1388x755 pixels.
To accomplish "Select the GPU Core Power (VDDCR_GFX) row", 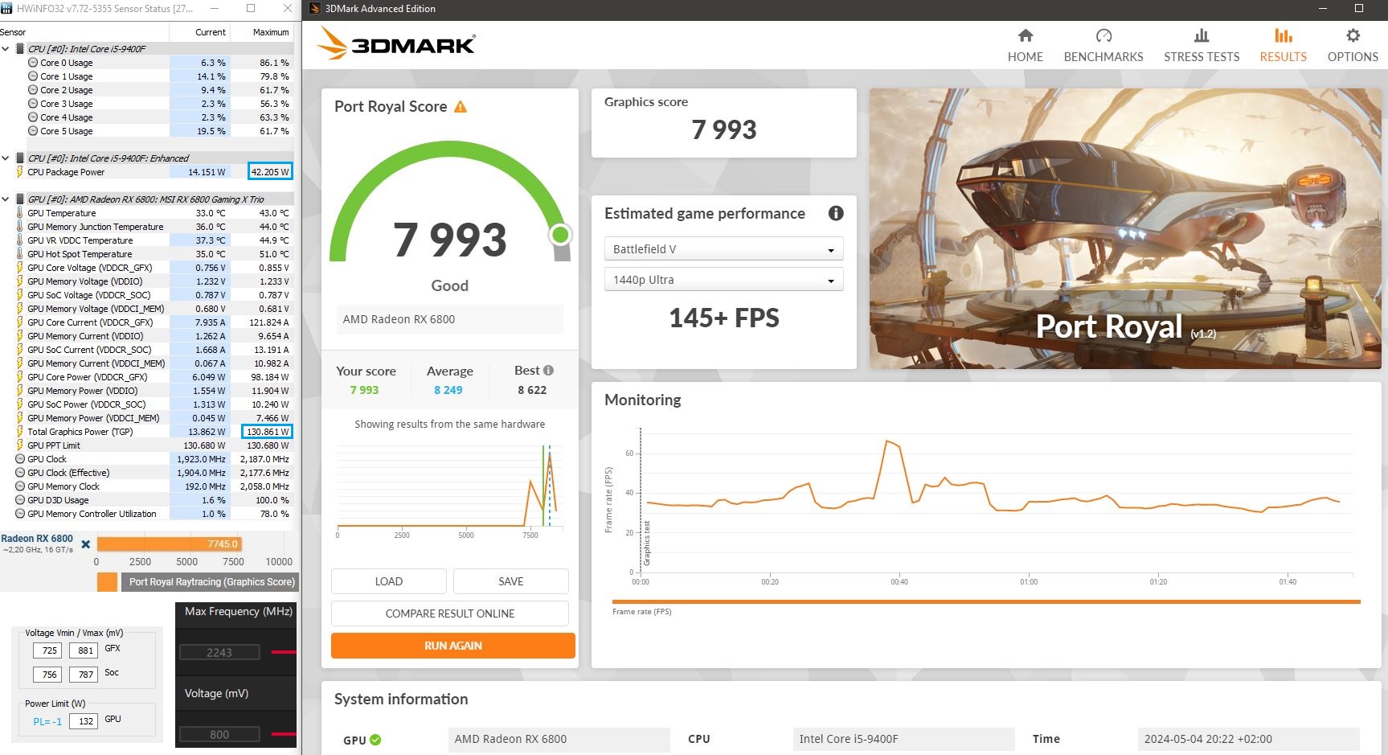I will coord(146,377).
